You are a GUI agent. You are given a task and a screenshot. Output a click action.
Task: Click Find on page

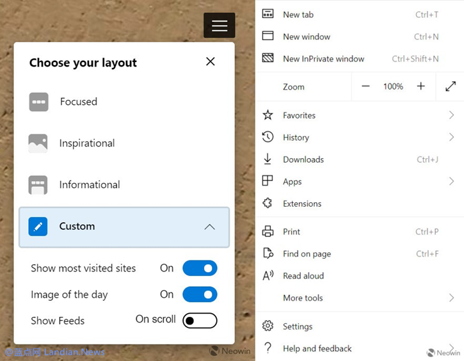click(307, 254)
